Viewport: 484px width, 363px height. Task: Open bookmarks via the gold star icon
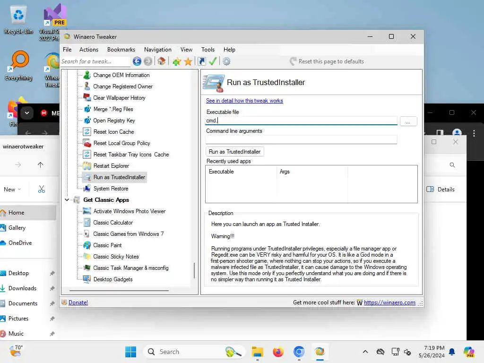[x=188, y=62]
